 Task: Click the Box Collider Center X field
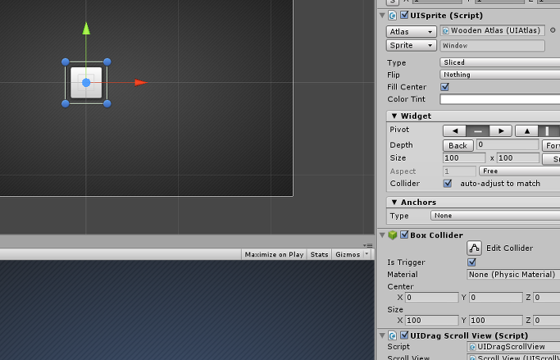coord(431,297)
